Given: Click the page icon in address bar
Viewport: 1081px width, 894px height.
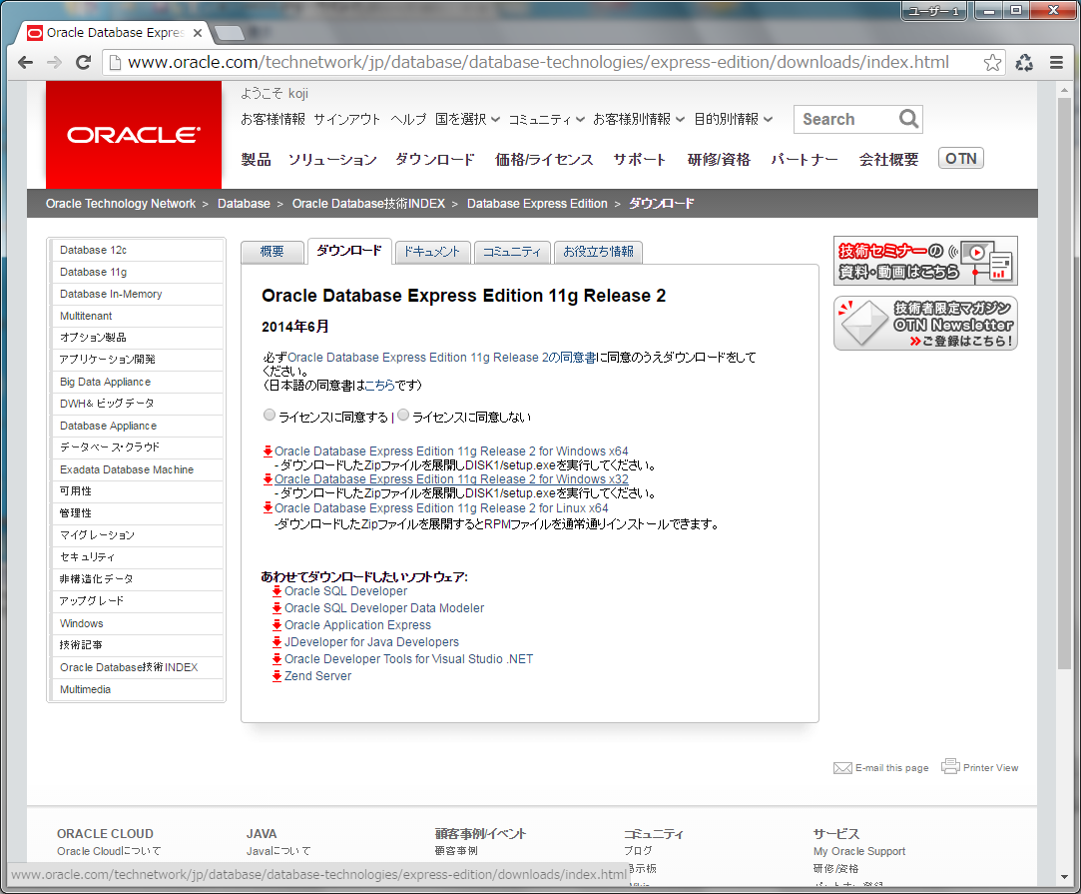Looking at the screenshot, I should tap(115, 63).
